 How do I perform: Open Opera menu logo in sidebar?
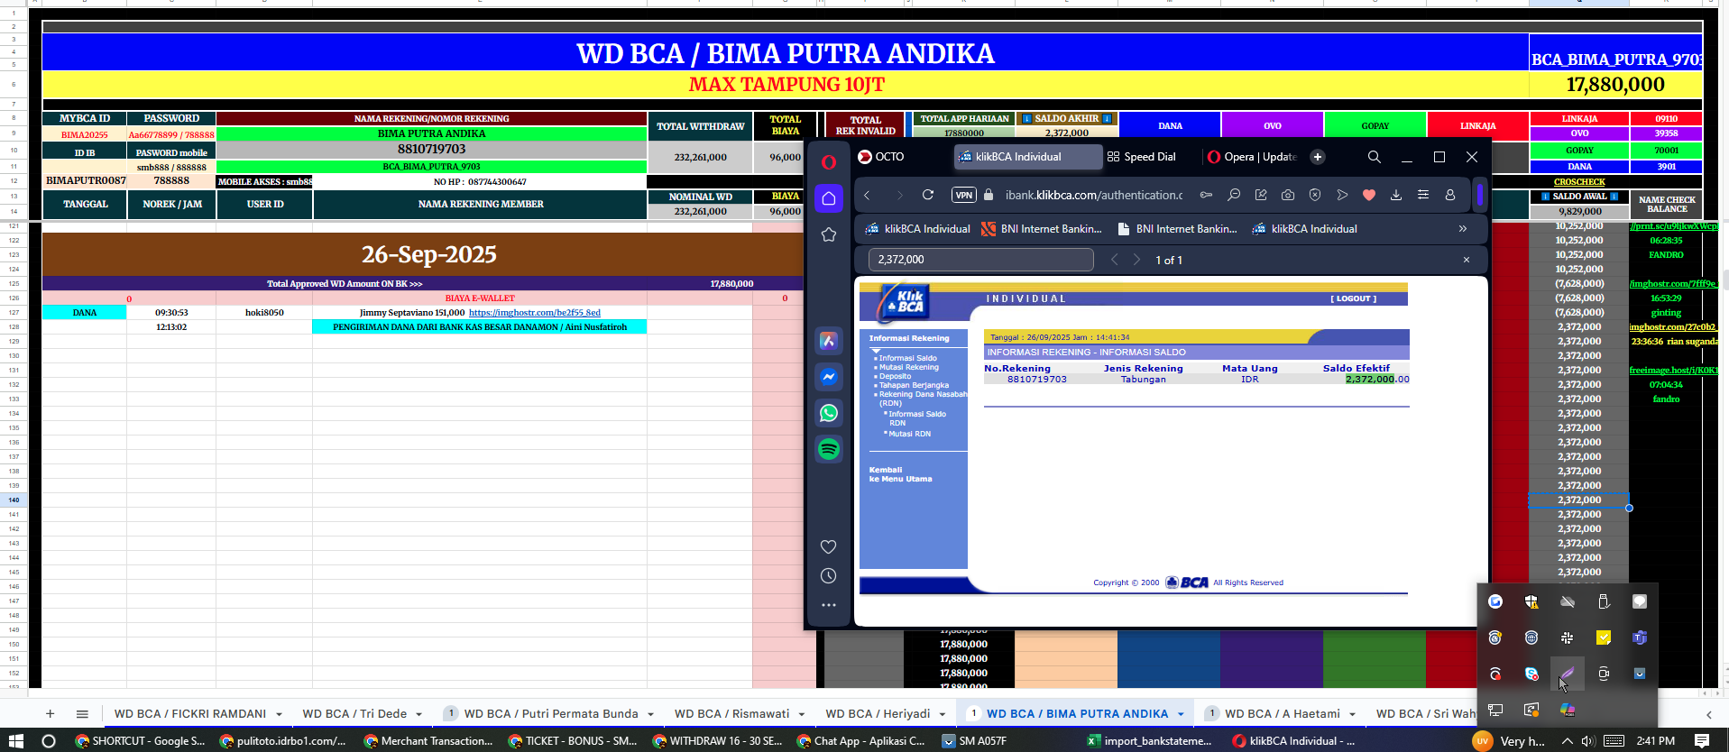pos(828,162)
